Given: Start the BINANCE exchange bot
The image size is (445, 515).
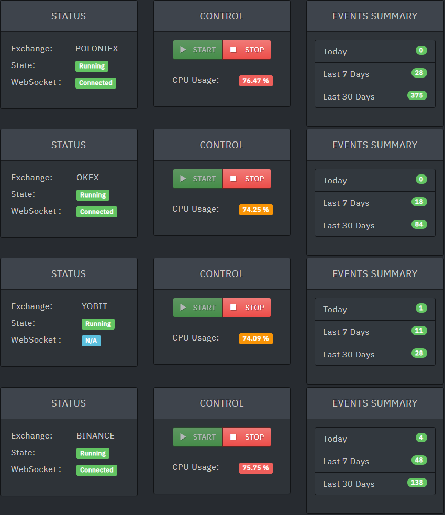Looking at the screenshot, I should point(198,437).
